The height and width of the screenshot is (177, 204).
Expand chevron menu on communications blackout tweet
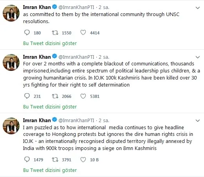coord(198,57)
